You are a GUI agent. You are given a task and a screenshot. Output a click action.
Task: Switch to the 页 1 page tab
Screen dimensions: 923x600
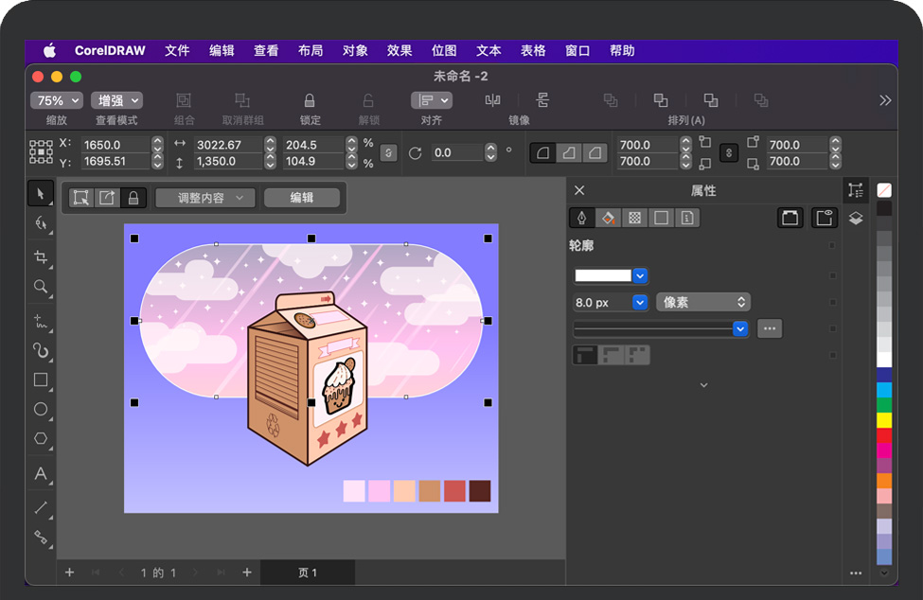(x=308, y=573)
